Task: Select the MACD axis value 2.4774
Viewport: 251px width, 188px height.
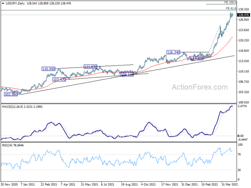Action: coord(242,106)
